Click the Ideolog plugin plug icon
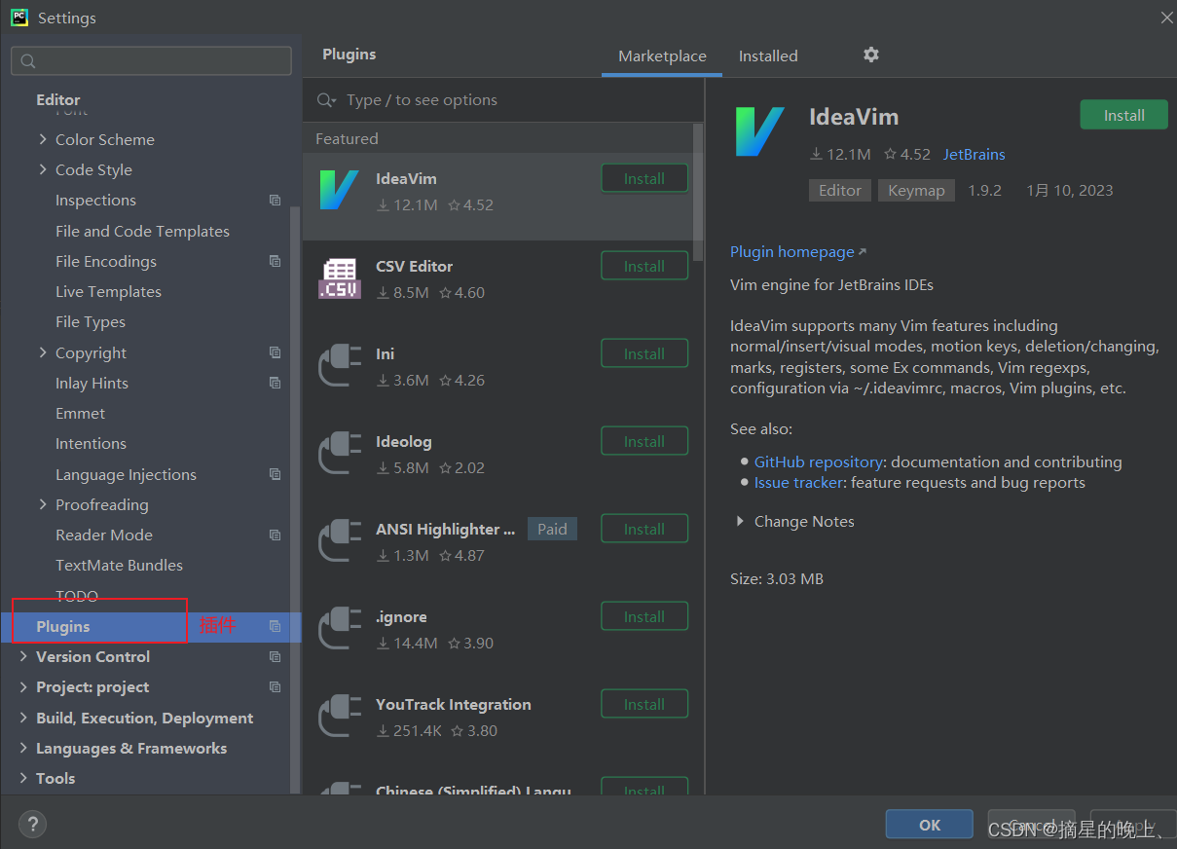This screenshot has width=1177, height=849. (340, 454)
